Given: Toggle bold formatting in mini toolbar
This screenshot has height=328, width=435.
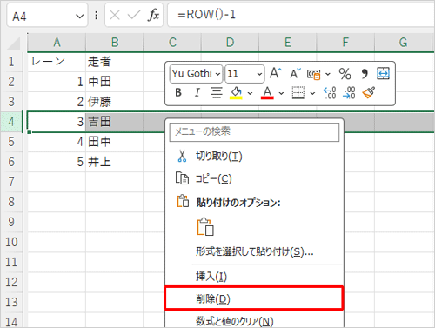Looking at the screenshot, I should pos(178,93).
